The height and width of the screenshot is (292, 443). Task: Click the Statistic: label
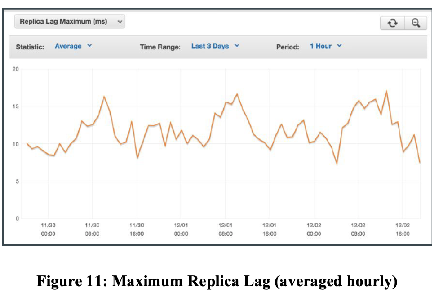pos(30,47)
